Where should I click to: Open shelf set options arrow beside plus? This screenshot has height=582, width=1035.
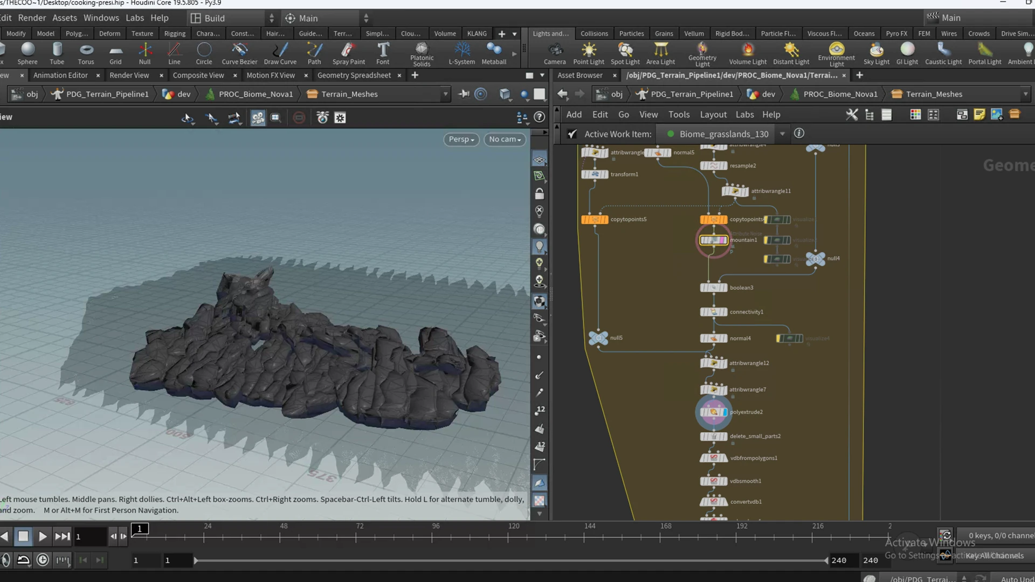515,34
